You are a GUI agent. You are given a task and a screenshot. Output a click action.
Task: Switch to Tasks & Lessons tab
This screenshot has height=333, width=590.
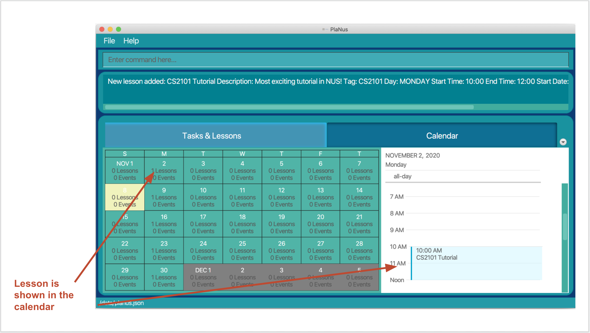pos(216,136)
